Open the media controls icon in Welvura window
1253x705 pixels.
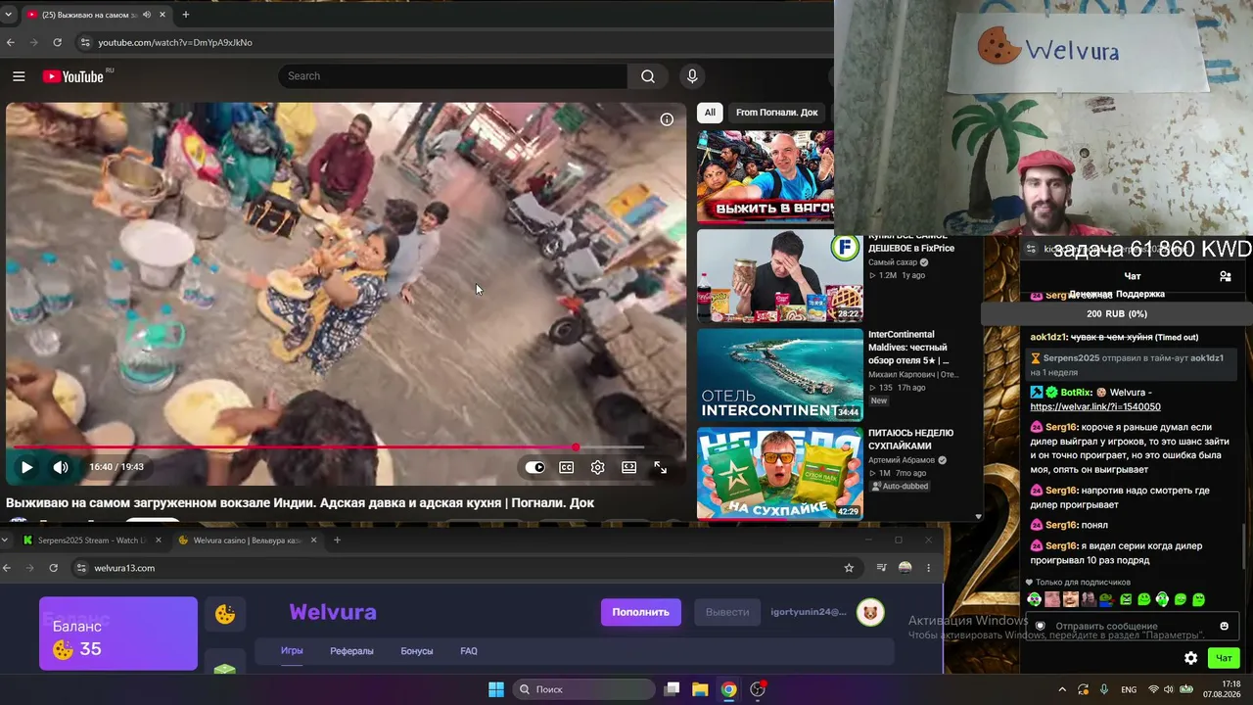pyautogui.click(x=881, y=568)
